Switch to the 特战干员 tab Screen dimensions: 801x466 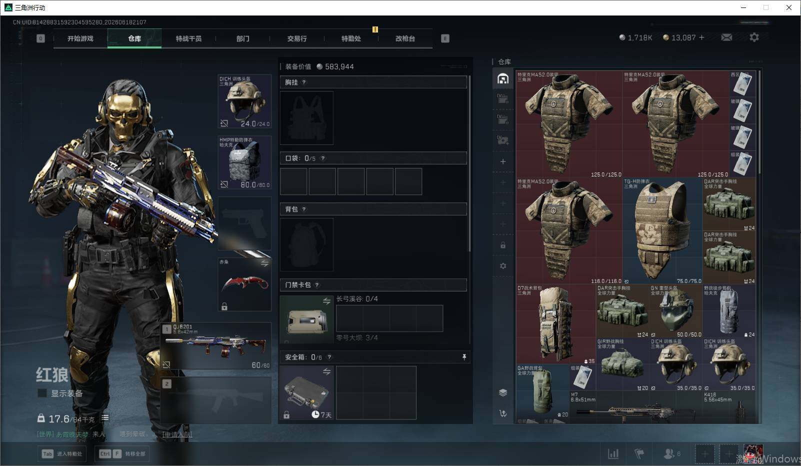coord(188,38)
